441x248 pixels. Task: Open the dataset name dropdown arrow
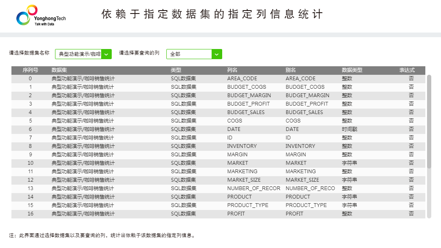(x=106, y=54)
